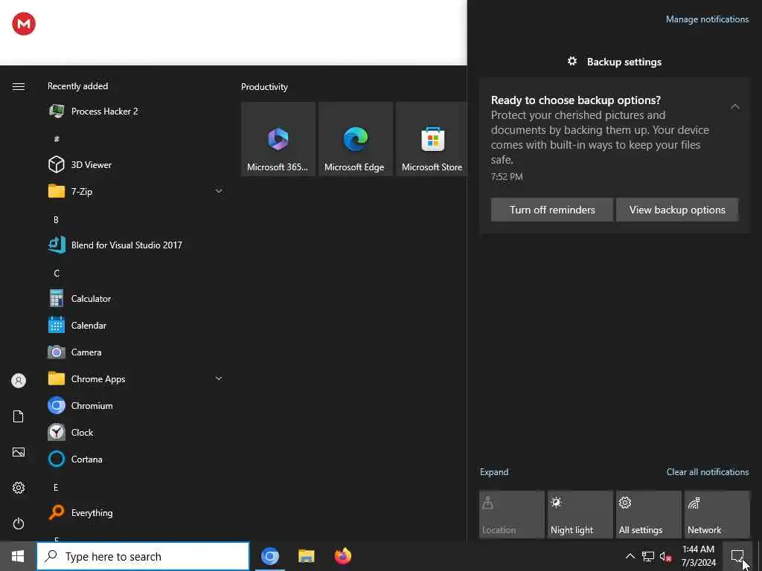Screen dimensions: 762x571
Task: Click the Windows Start button
Action: click(18, 556)
